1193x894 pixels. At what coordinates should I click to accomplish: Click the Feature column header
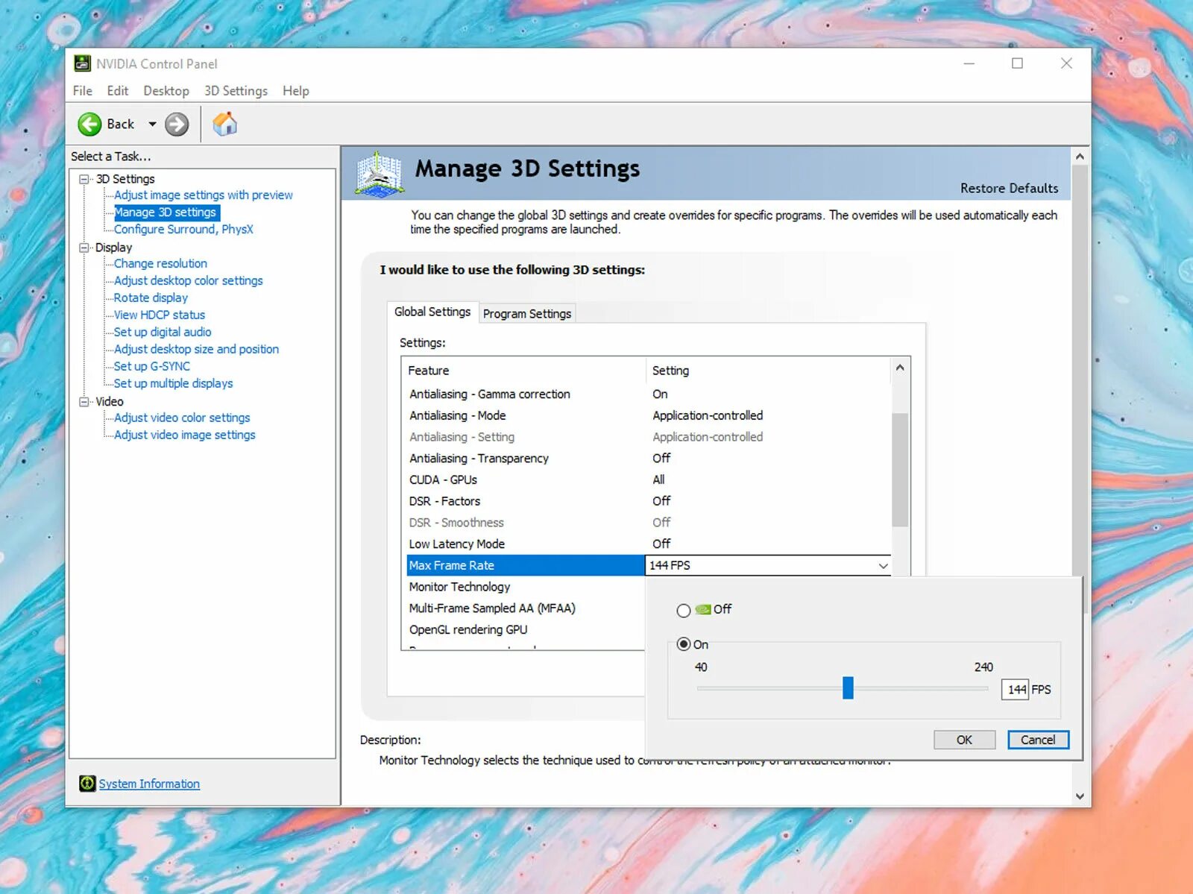524,371
